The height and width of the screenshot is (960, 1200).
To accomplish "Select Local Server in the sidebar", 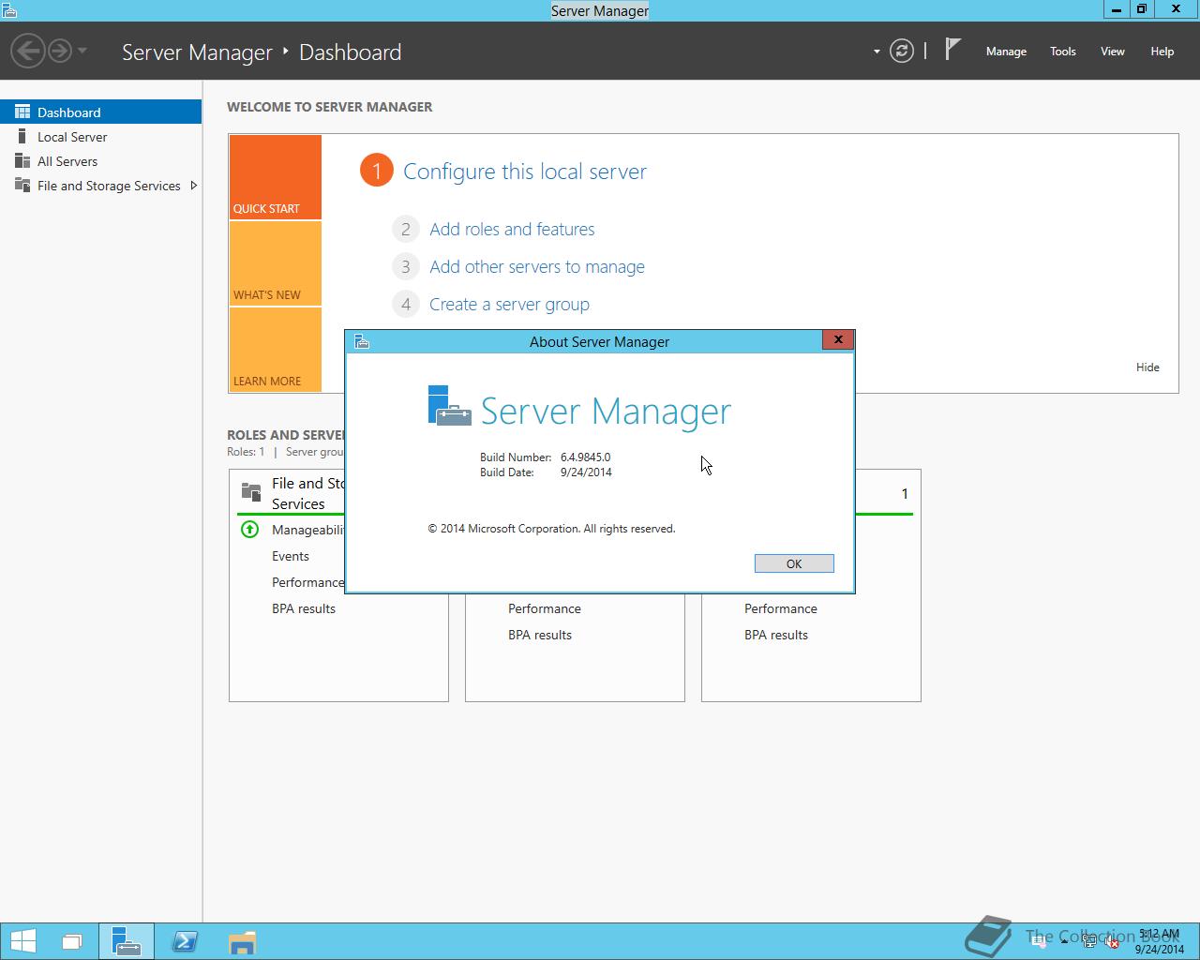I will (x=101, y=137).
